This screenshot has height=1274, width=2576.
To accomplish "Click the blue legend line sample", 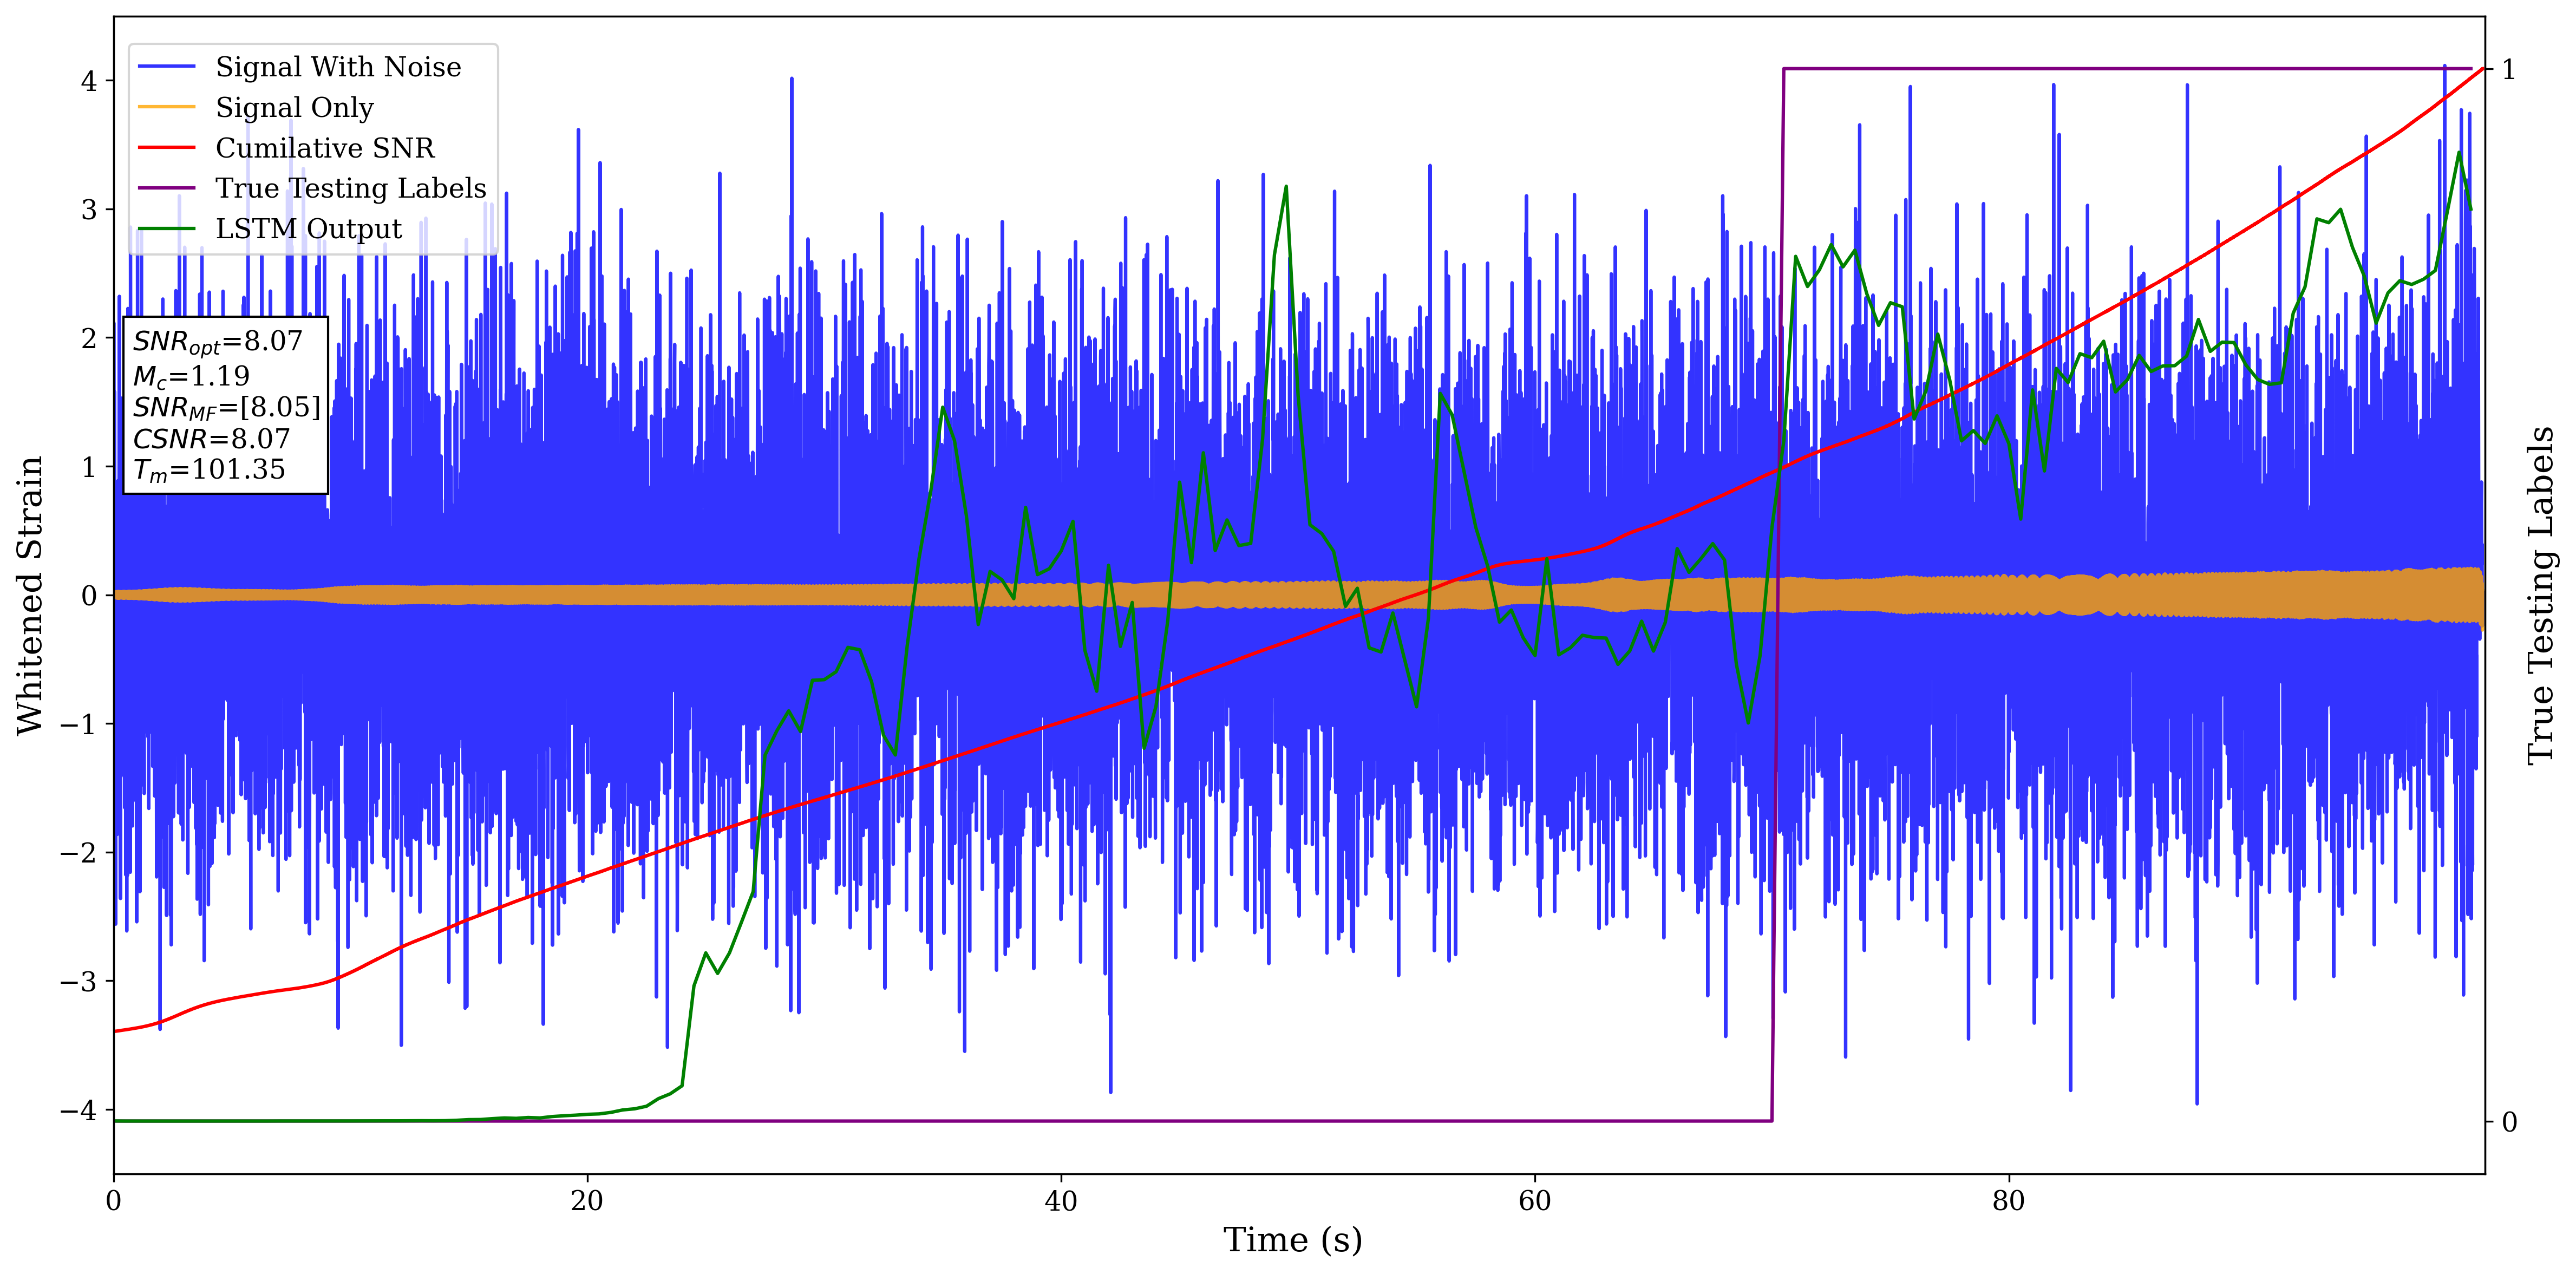I will pos(166,67).
